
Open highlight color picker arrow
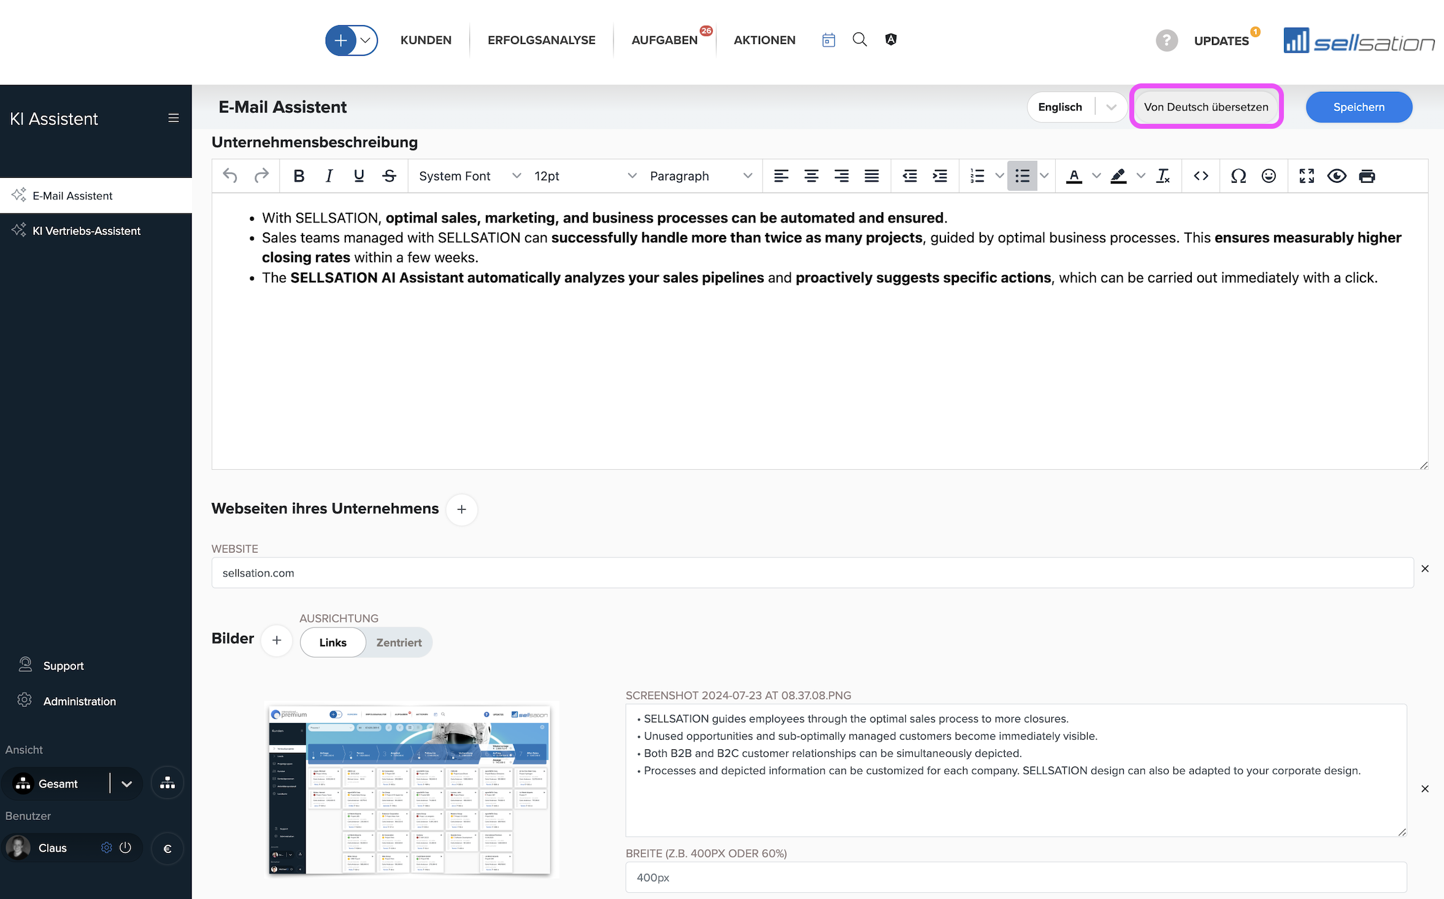point(1140,176)
